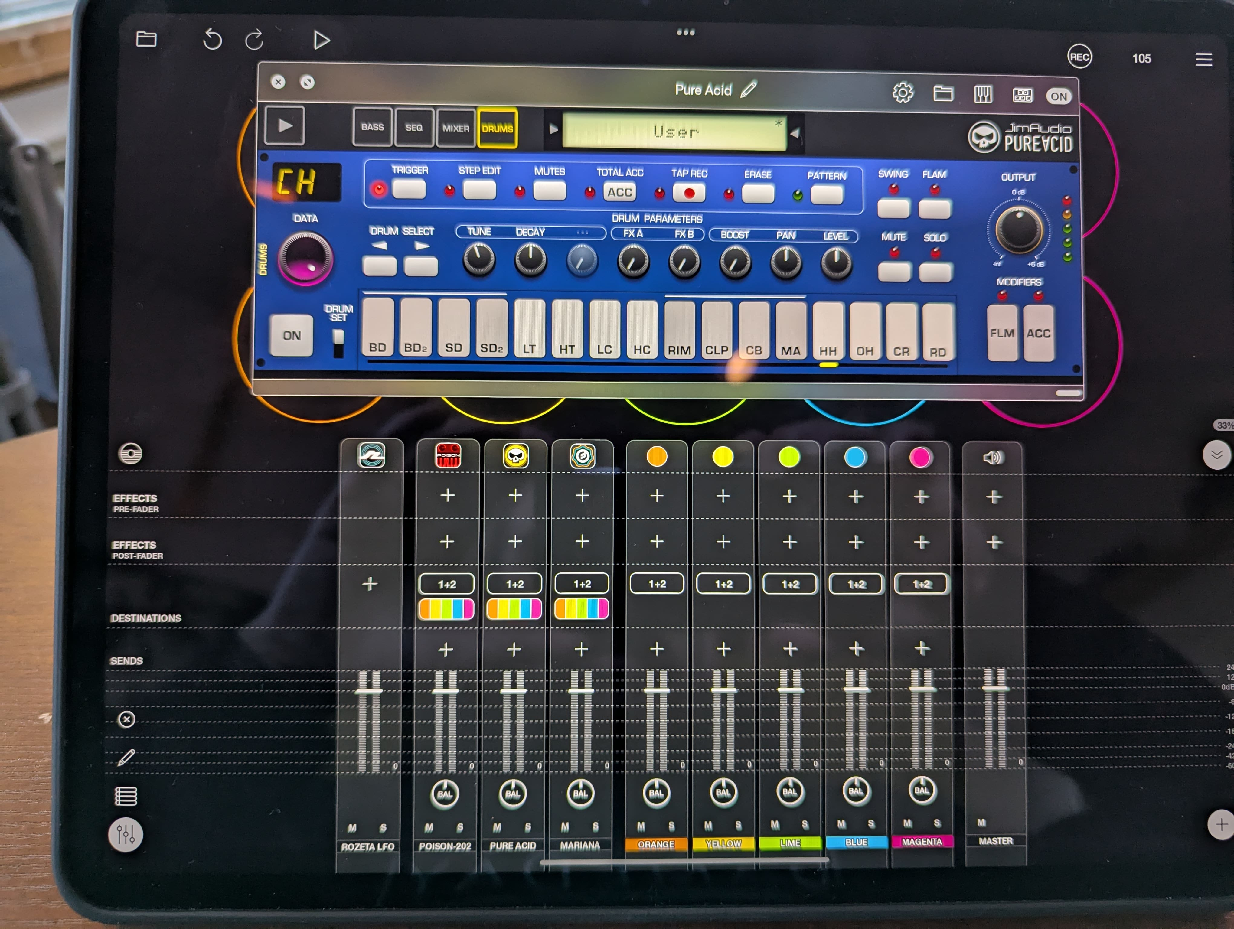The width and height of the screenshot is (1234, 929).
Task: Select the orange channel dot
Action: point(657,457)
